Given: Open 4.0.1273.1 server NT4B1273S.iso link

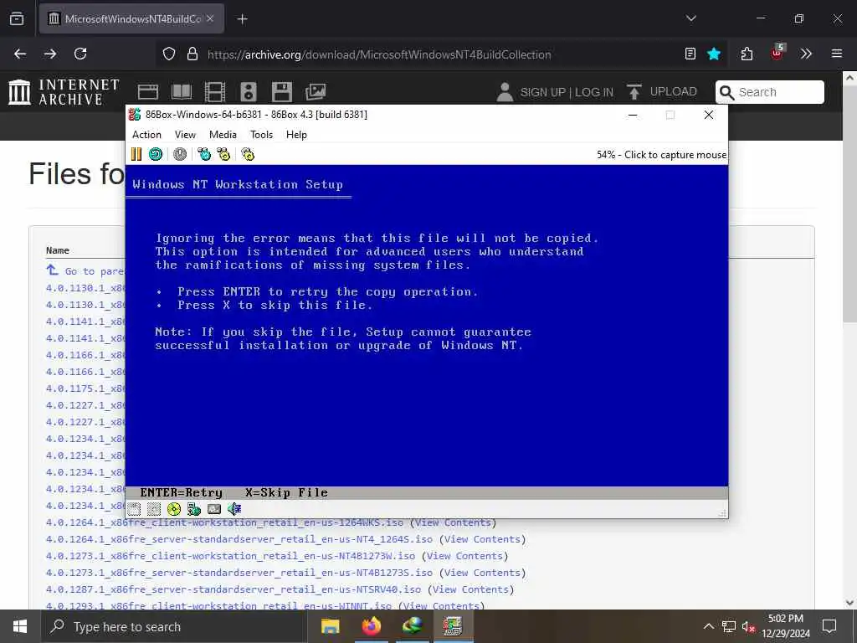Looking at the screenshot, I should point(239,573).
